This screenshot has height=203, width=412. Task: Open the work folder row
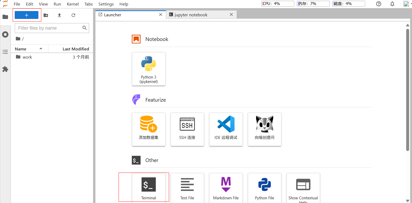pyautogui.click(x=52, y=57)
